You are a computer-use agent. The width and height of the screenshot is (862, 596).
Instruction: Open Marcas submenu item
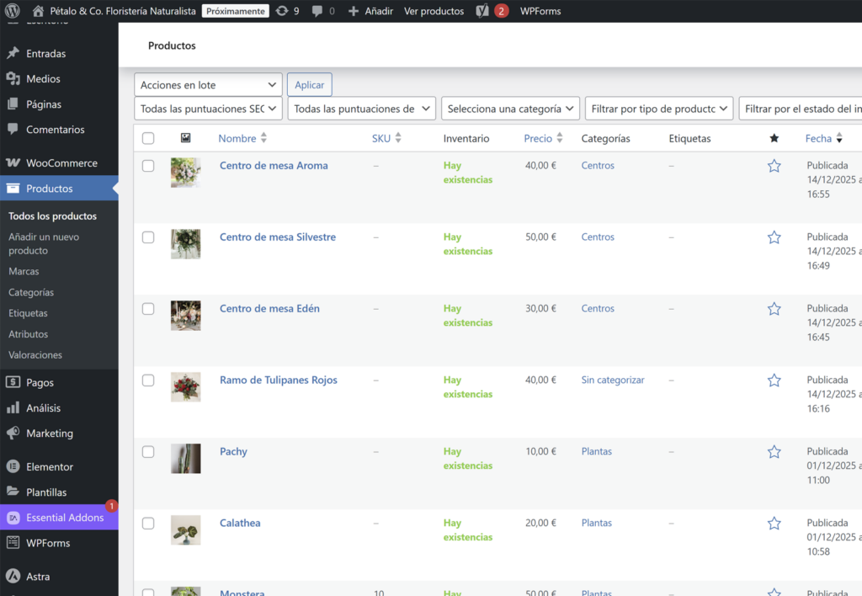tap(24, 271)
